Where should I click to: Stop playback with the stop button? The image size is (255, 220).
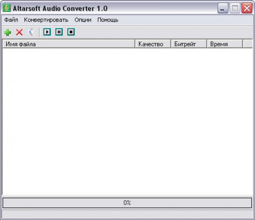(71, 32)
